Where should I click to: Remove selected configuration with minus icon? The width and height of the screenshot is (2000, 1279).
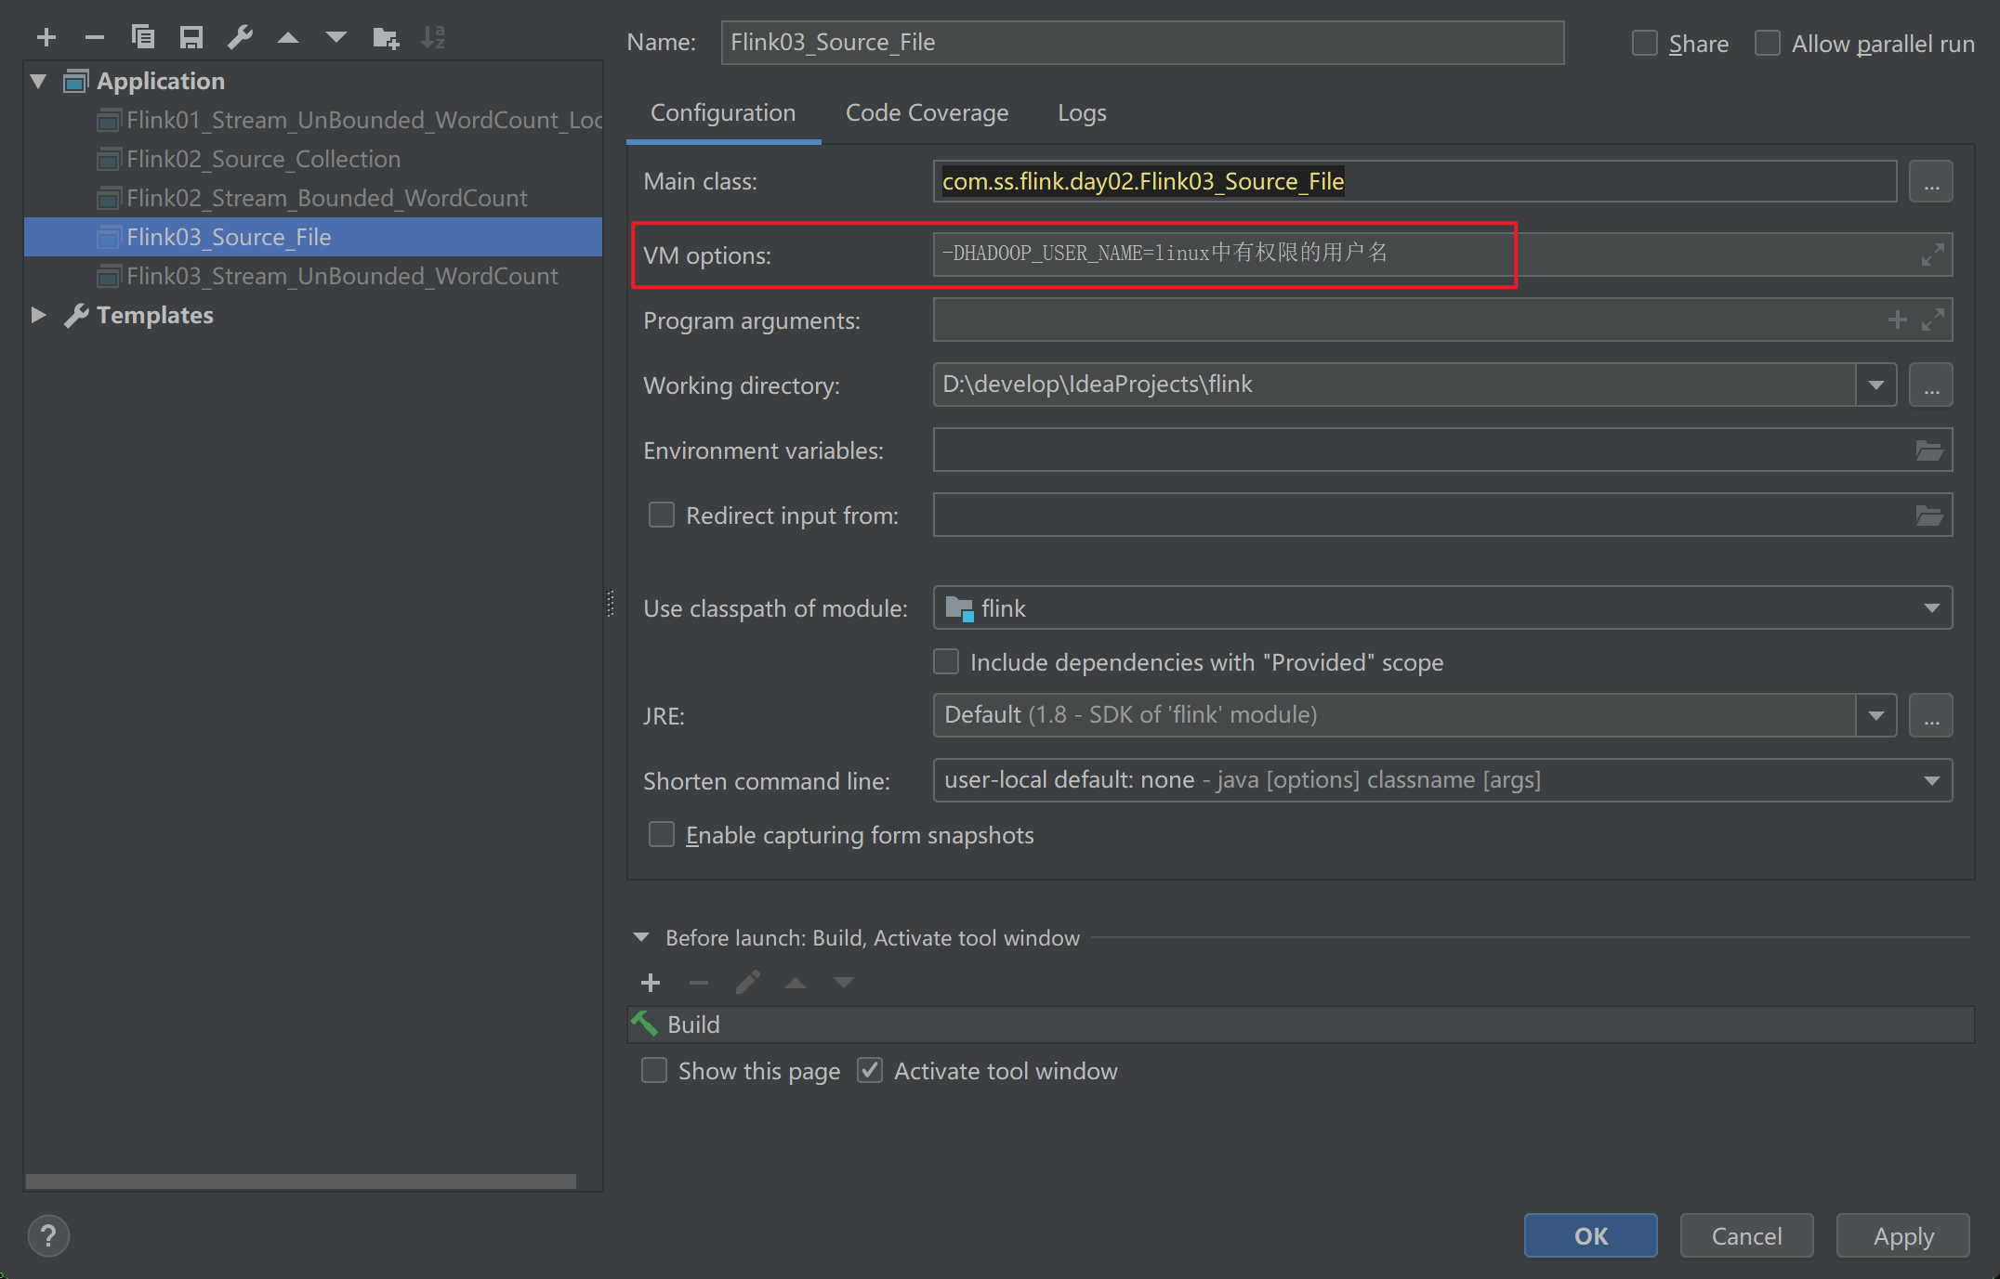point(95,37)
